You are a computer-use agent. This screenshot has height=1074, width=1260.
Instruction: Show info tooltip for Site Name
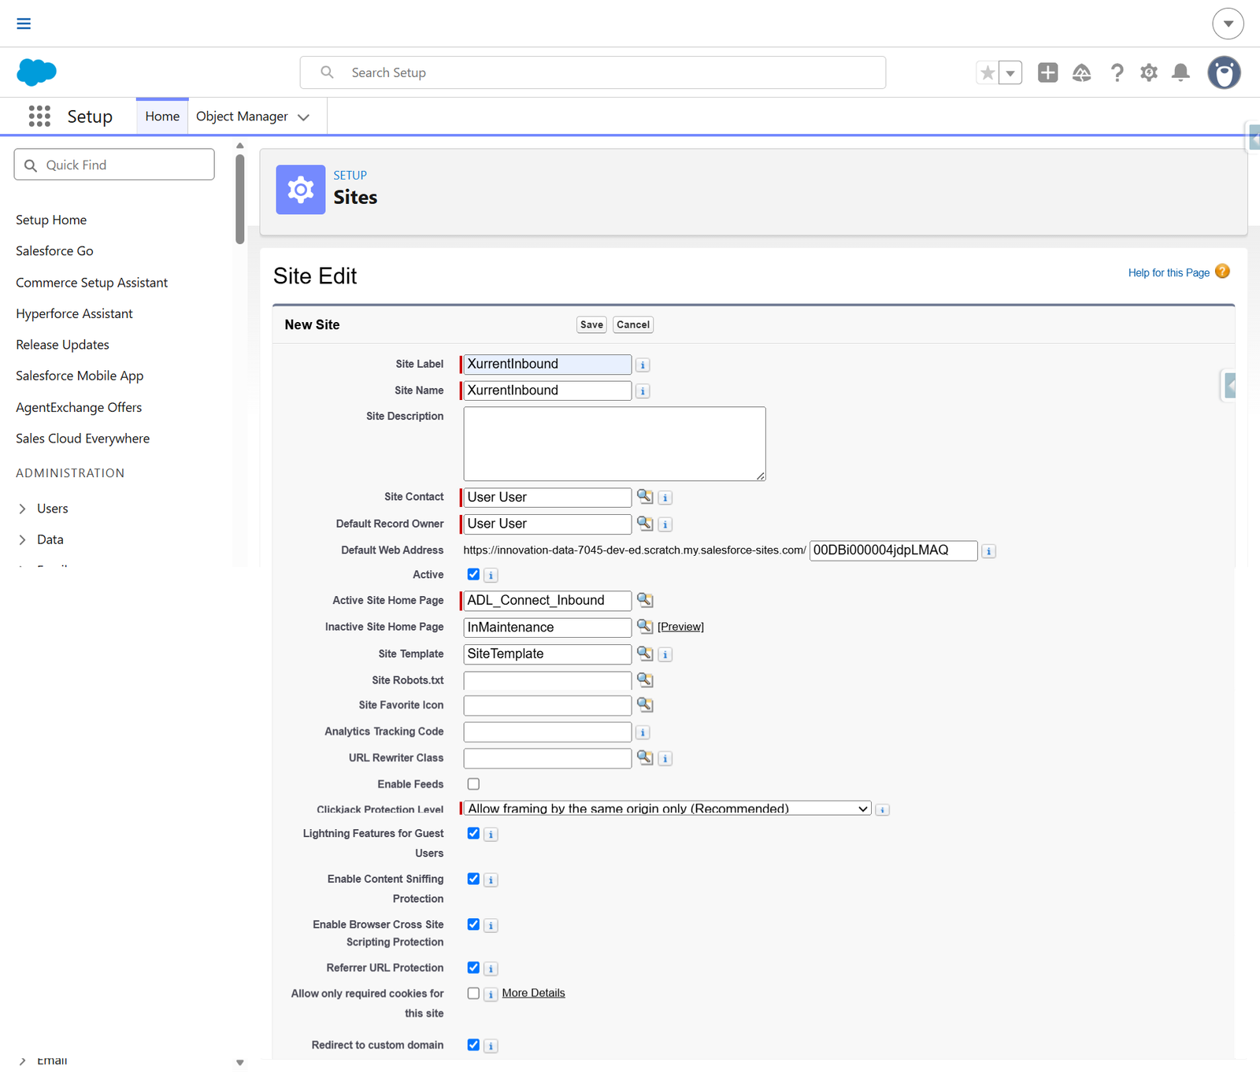pos(643,391)
